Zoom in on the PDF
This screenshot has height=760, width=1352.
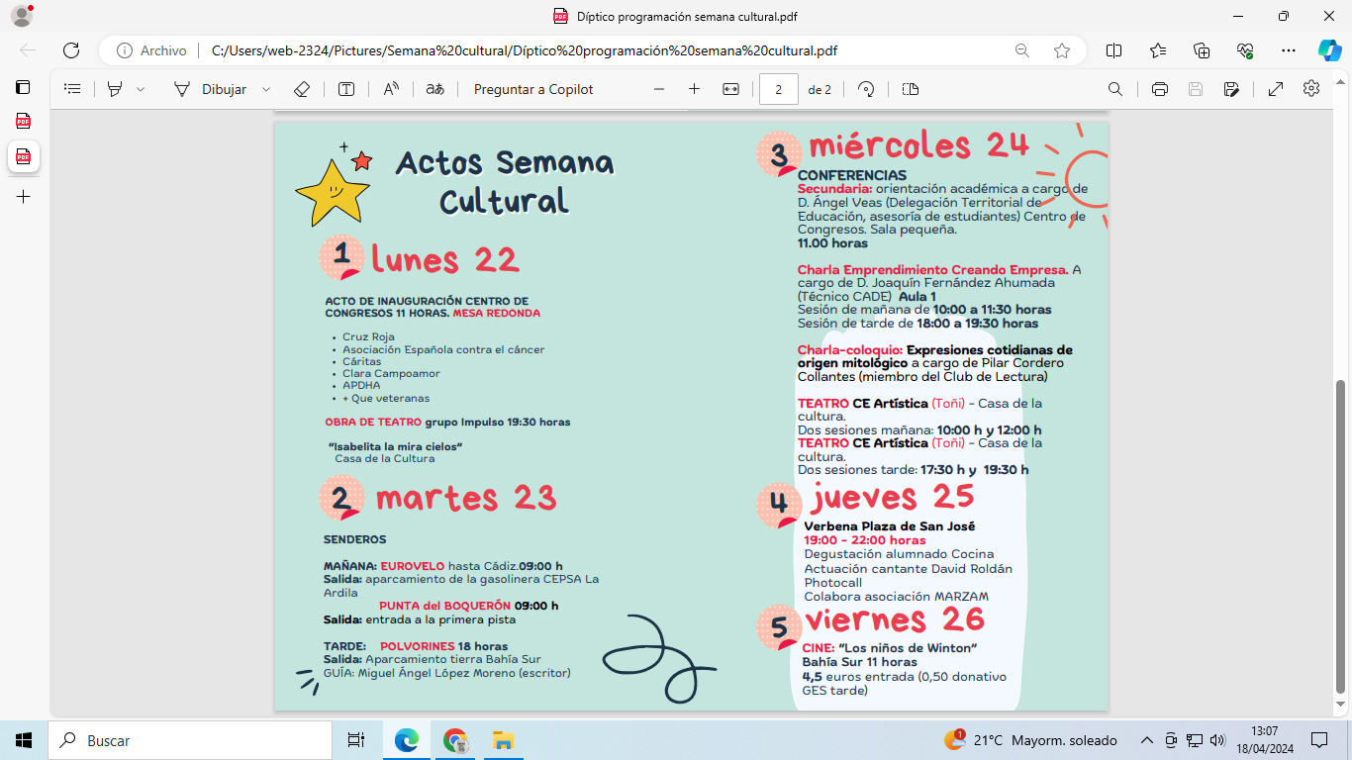tap(694, 89)
